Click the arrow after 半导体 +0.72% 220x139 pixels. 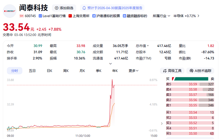(x=198, y=16)
